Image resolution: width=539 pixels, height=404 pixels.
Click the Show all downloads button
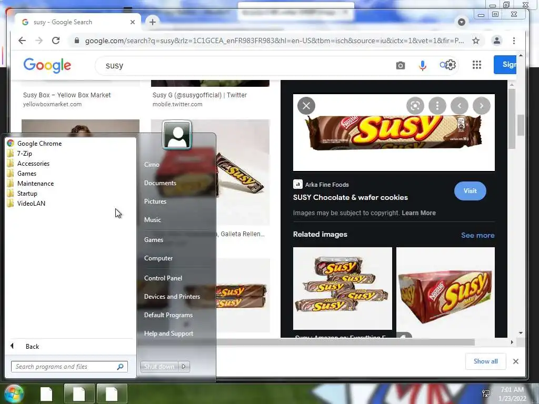[x=485, y=361]
